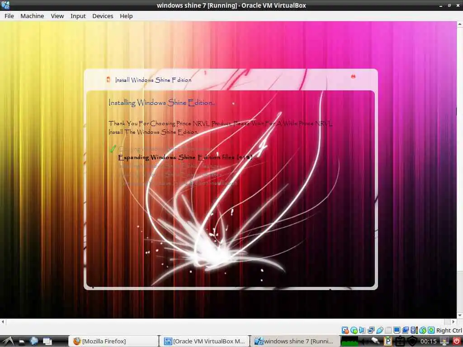Open the Machine menu

[32, 16]
